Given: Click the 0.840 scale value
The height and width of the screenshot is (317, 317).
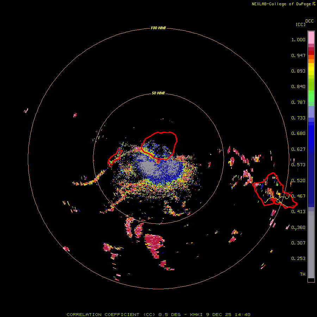Looking at the screenshot, I should click(x=298, y=87).
